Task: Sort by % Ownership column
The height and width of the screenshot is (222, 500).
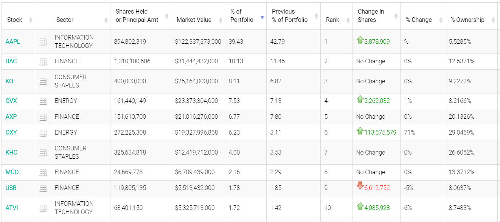Action: coord(467,20)
